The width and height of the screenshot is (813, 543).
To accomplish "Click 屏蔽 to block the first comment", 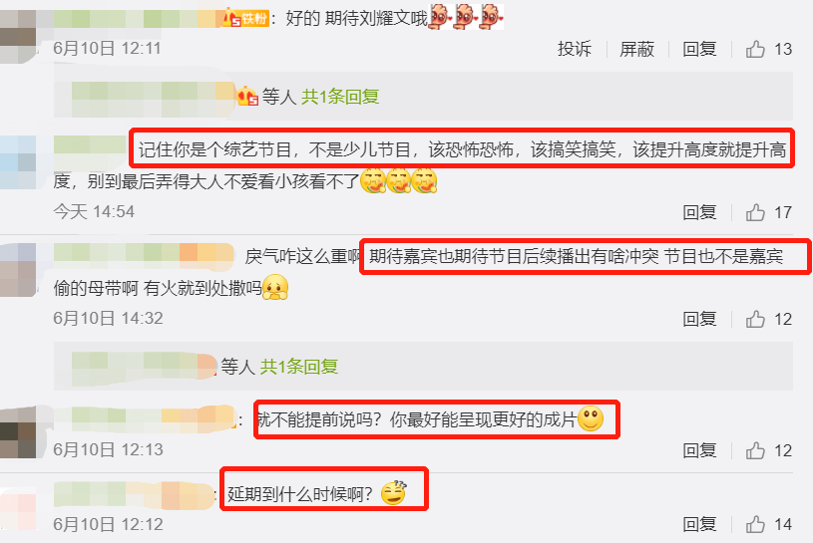I will (637, 49).
